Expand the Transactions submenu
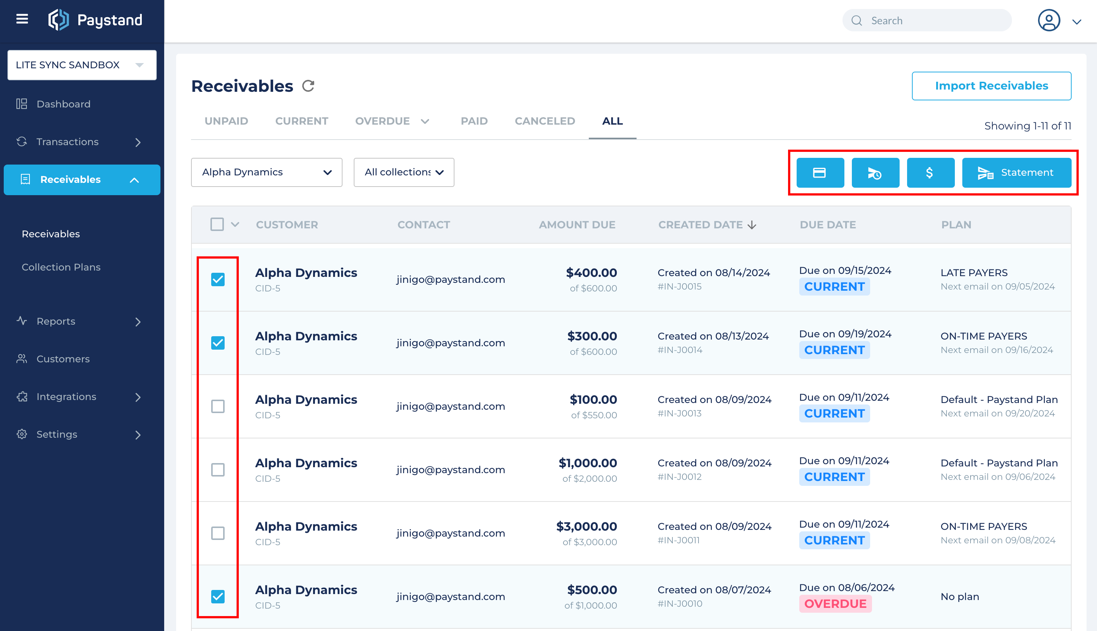1097x631 pixels. (x=138, y=142)
